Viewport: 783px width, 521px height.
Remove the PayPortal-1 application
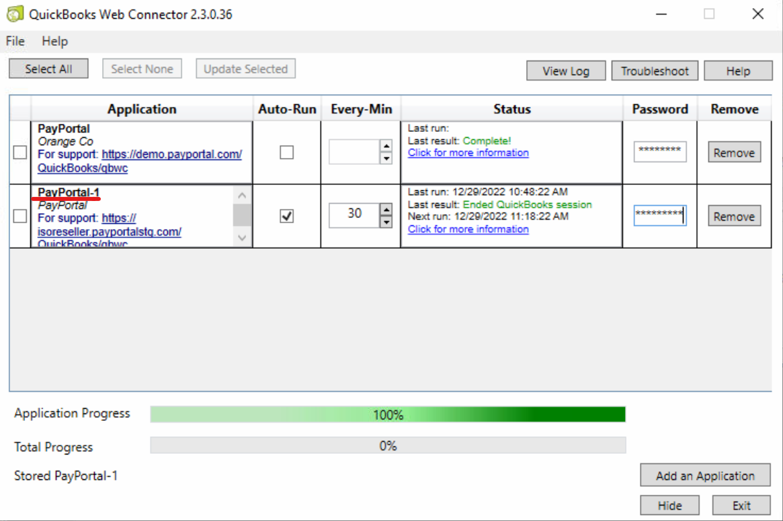point(734,216)
